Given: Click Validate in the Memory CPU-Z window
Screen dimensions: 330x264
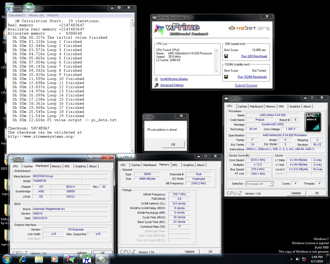Looking at the screenshot, I should click(x=189, y=252).
